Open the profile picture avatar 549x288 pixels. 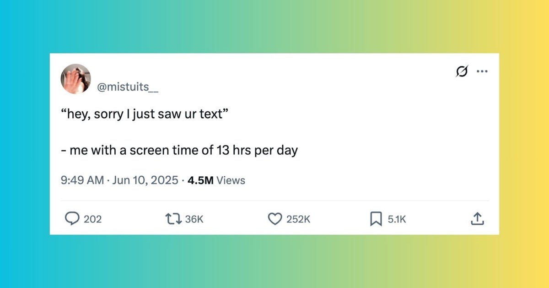(x=75, y=79)
